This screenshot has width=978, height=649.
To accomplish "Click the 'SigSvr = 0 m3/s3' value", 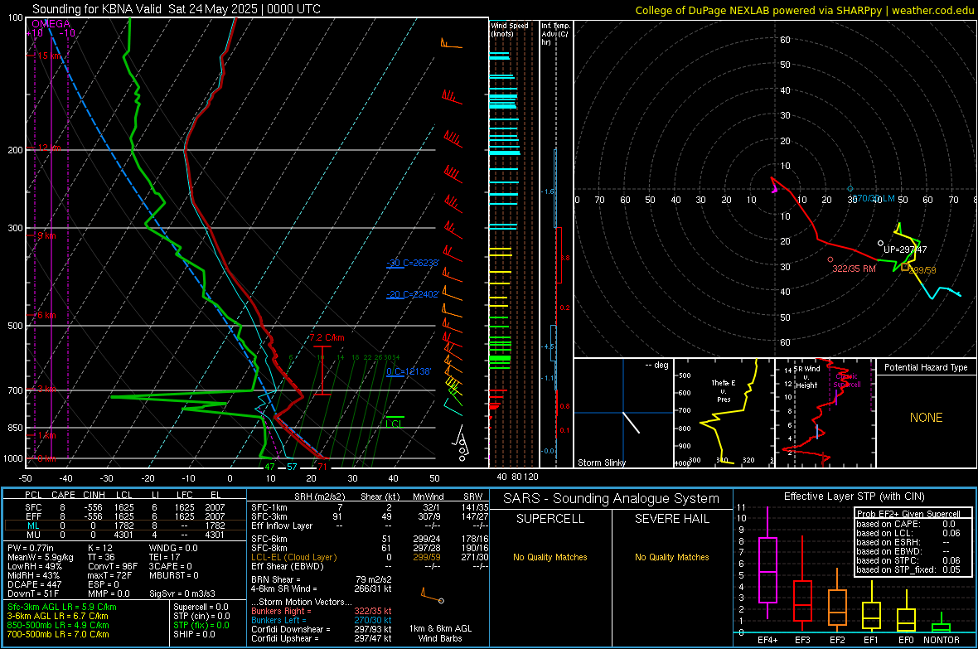I will [182, 593].
